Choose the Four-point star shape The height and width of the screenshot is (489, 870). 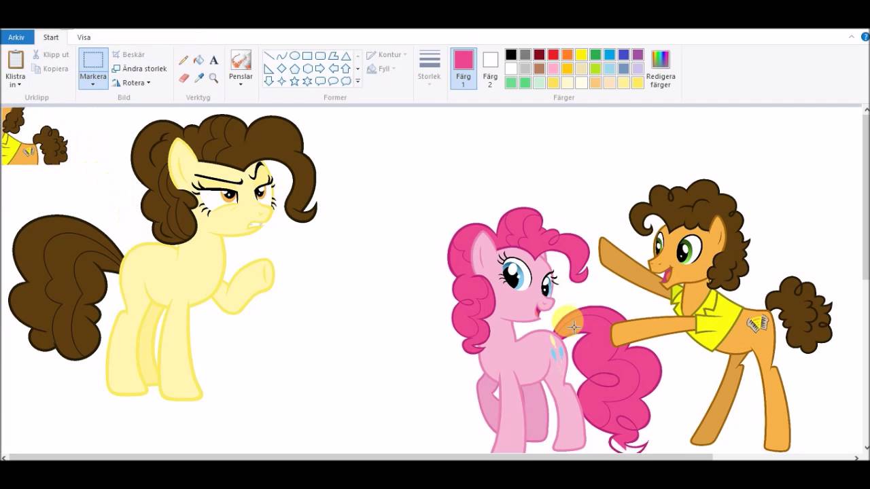281,81
